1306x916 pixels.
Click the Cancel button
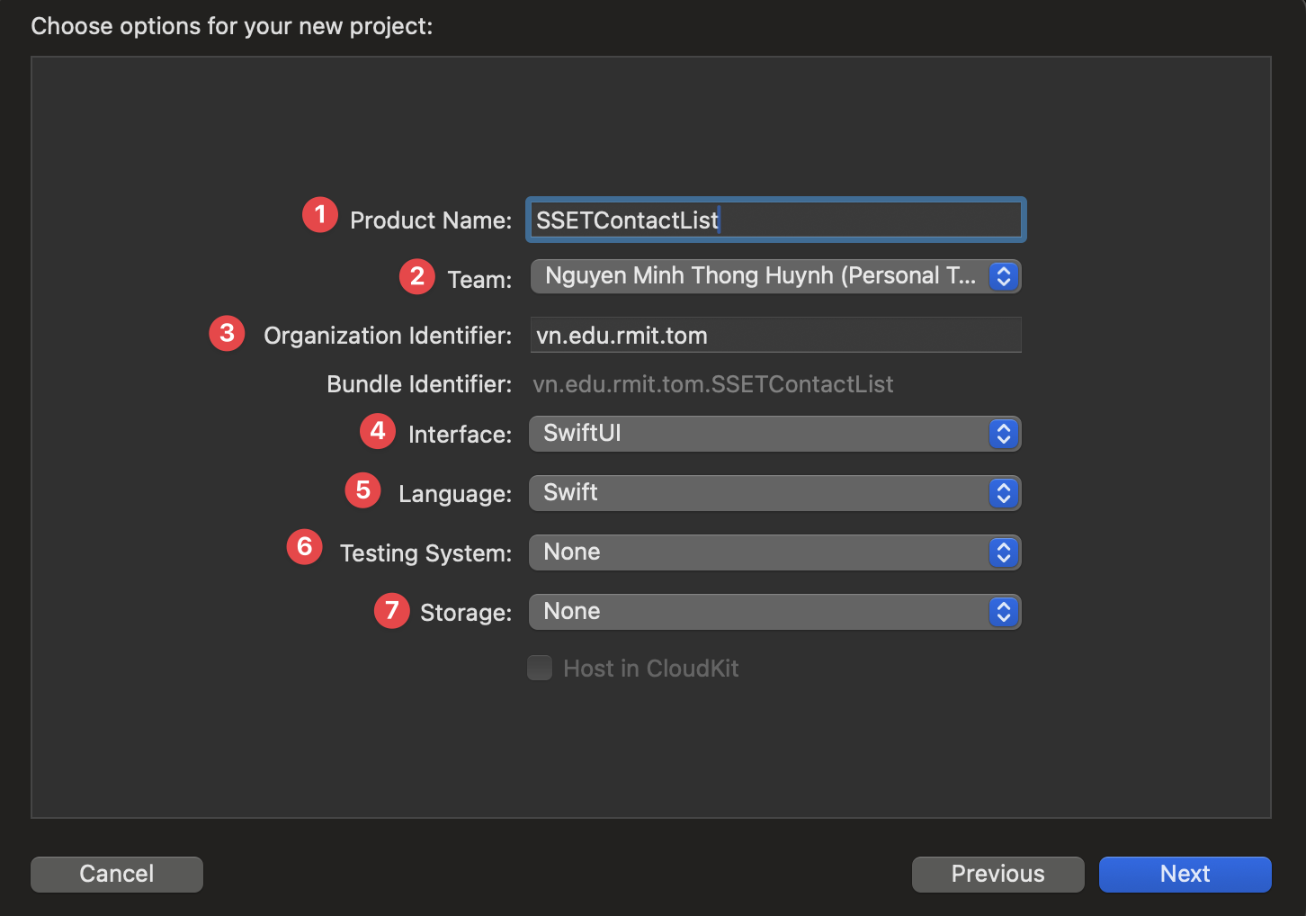116,874
